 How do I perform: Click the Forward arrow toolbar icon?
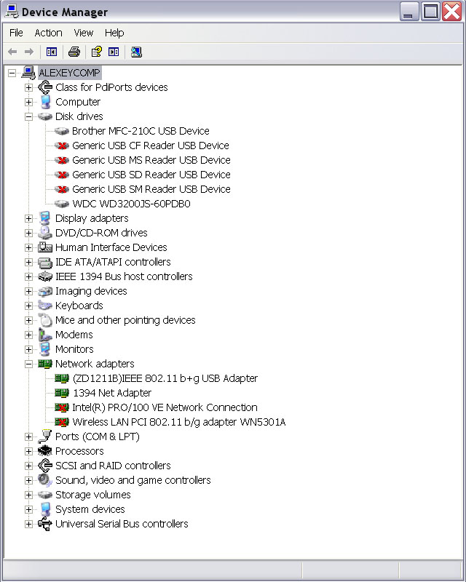[29, 52]
